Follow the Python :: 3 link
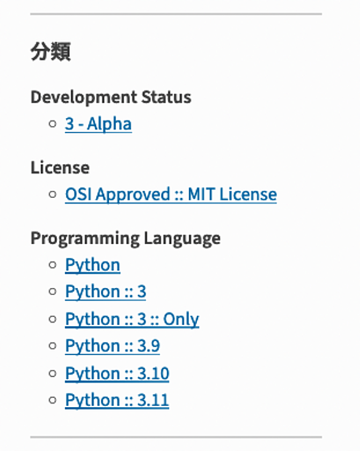360x451 pixels. click(106, 291)
